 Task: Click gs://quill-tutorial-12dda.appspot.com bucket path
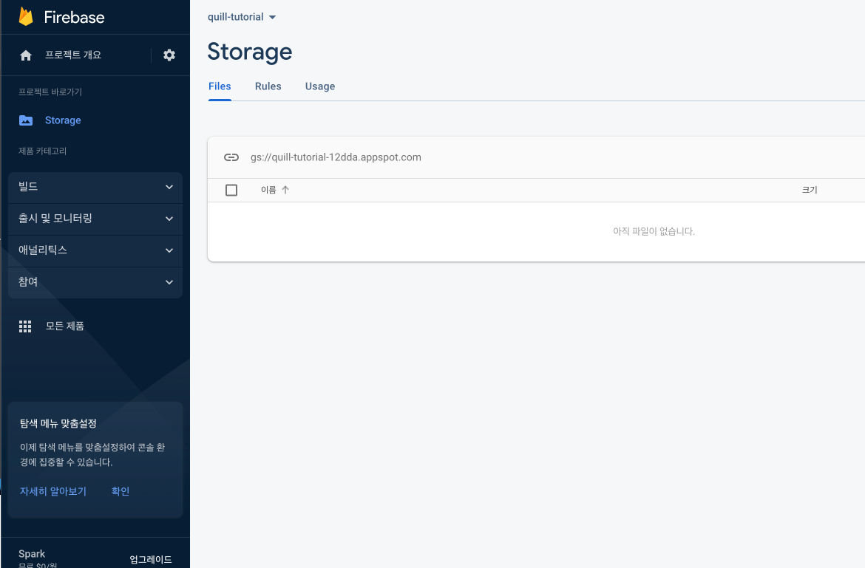tap(336, 157)
